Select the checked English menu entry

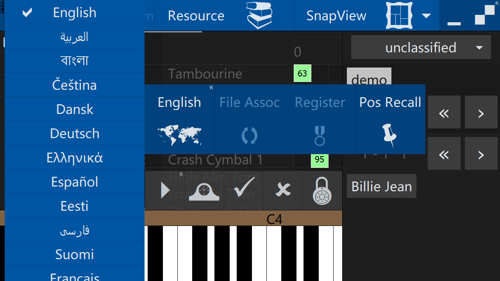coord(74,12)
